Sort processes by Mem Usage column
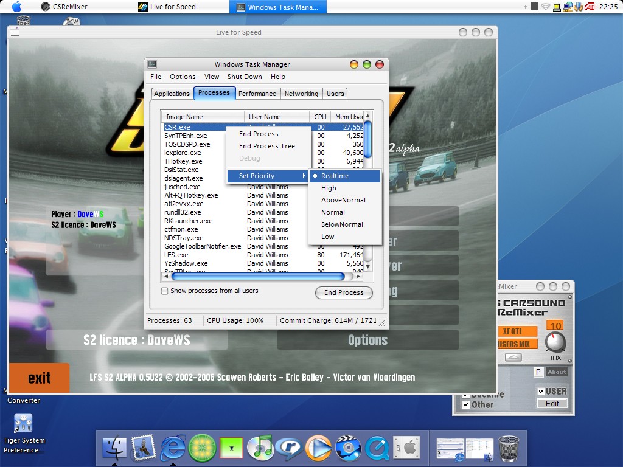This screenshot has height=467, width=623. (347, 117)
